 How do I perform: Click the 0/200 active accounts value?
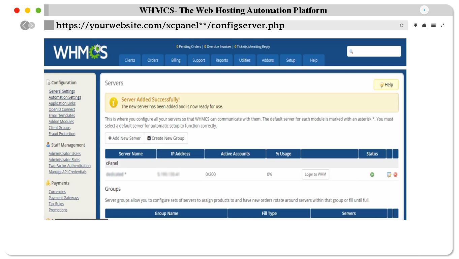point(211,174)
